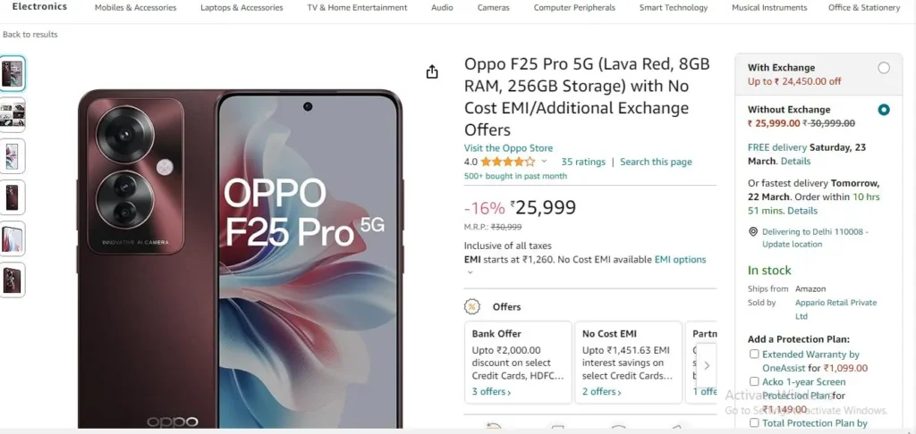Click the share icon above product image

pos(432,71)
